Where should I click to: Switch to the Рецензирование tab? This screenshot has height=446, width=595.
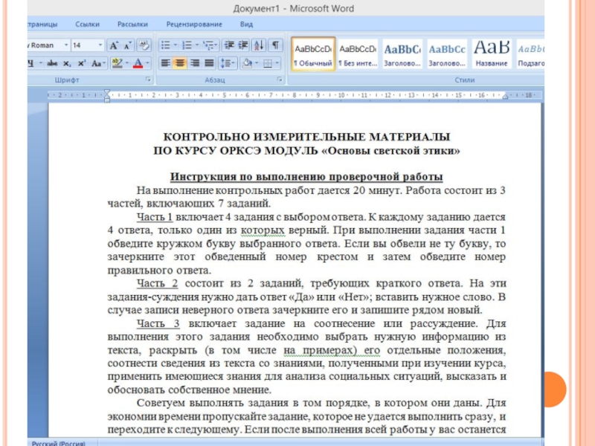tap(193, 24)
